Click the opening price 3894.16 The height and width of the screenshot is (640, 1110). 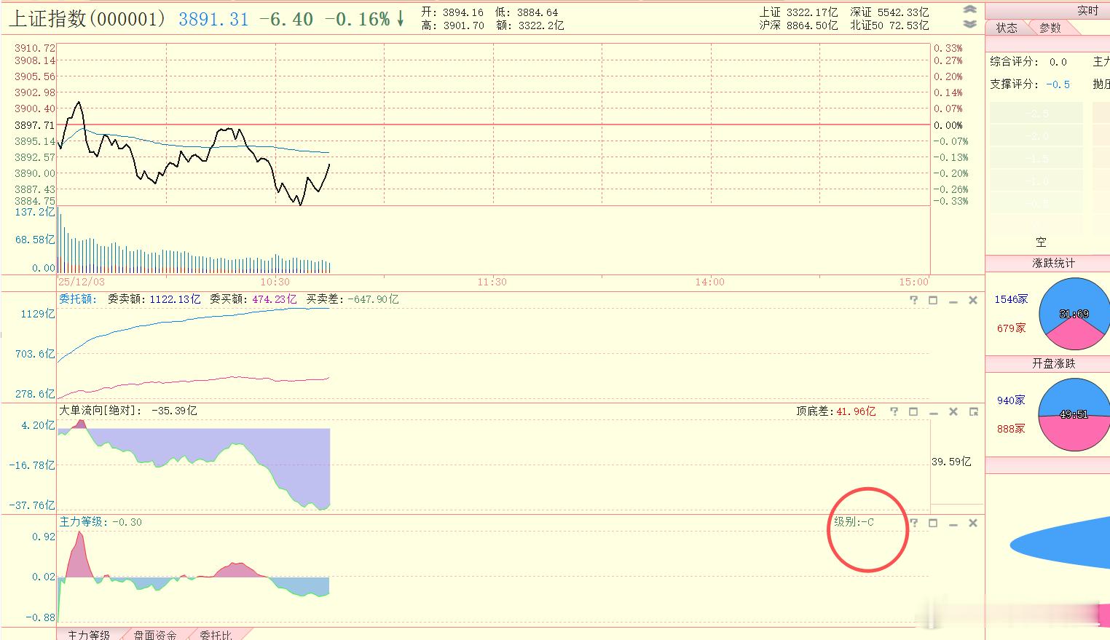(x=463, y=12)
